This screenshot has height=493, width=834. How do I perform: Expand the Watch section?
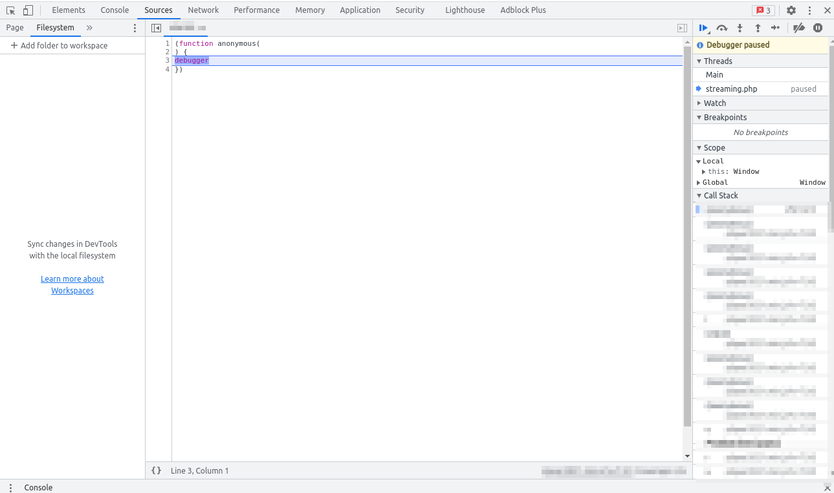pos(715,103)
